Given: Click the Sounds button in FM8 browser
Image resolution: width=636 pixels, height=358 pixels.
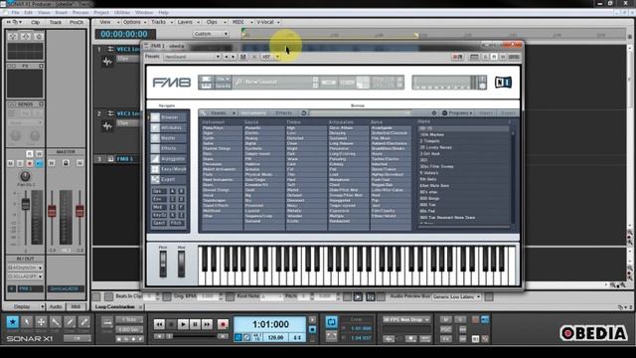Looking at the screenshot, I should tap(219, 112).
